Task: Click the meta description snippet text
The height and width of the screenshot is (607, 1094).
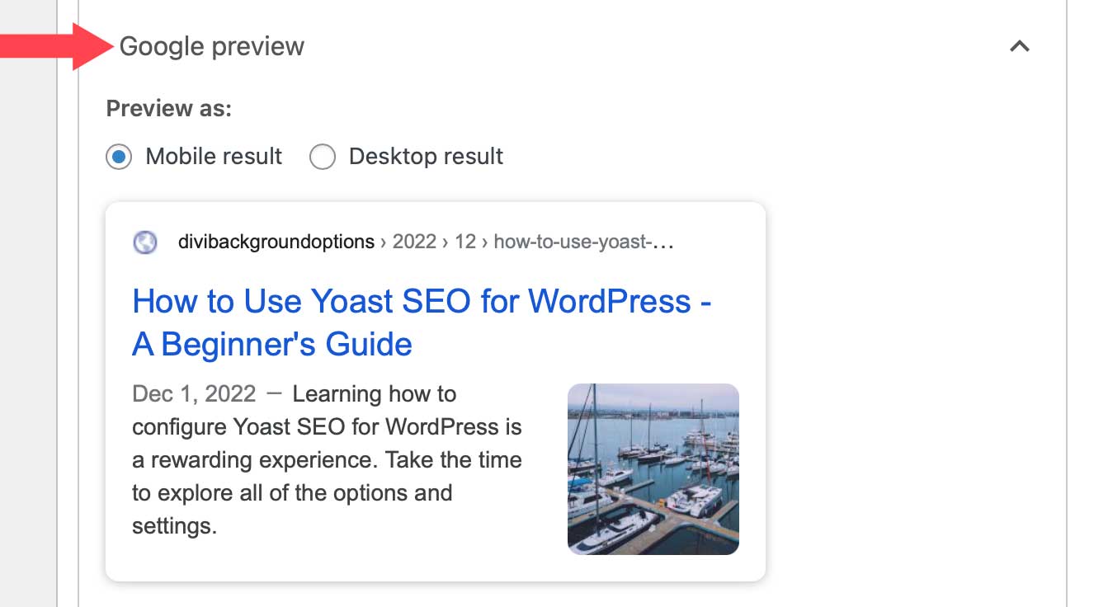Action: click(328, 459)
